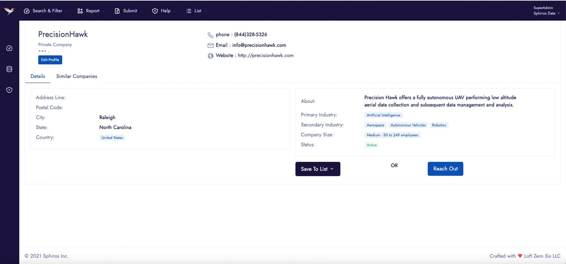
Task: Click the phone number (844)328-5326
Action: [251, 35]
